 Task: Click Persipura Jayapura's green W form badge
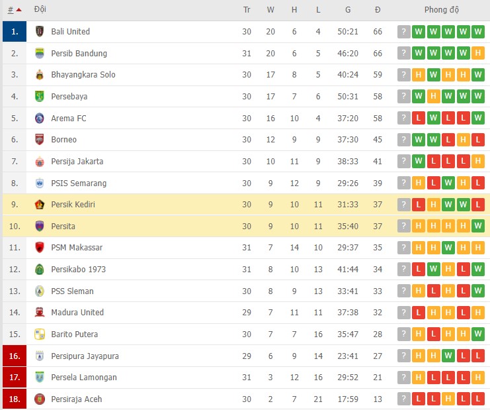[x=449, y=356]
